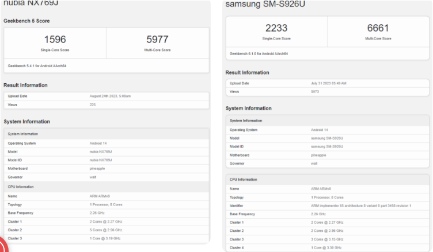The height and width of the screenshot is (252, 433).
Task: Click the 'Geekbench 5 Score' heading
Action: pos(26,21)
